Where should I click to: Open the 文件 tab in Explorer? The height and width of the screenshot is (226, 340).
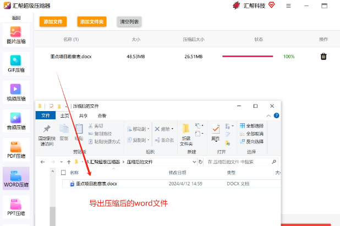46,115
